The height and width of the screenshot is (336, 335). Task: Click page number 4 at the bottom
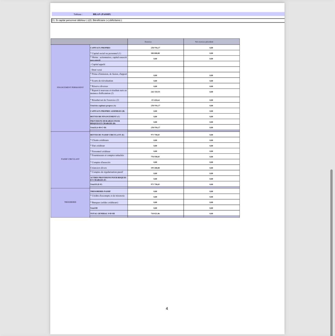point(167,309)
